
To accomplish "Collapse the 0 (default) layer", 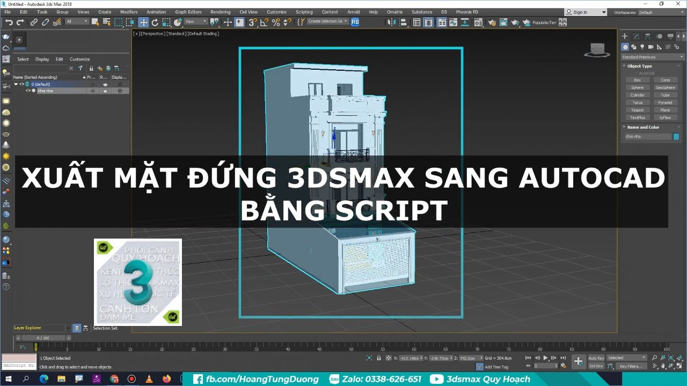I will [16, 84].
